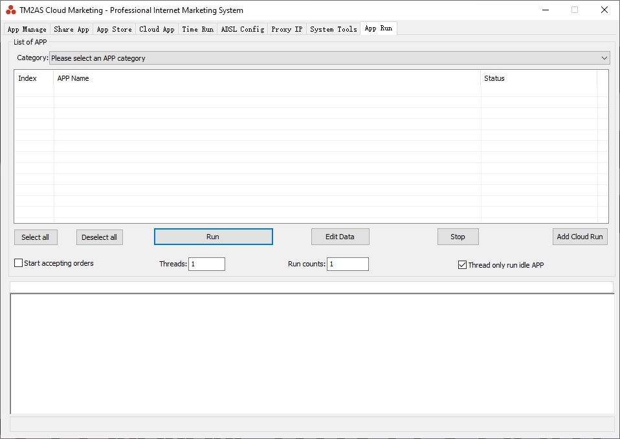Open the App Manage tab
The width and height of the screenshot is (620, 439).
point(27,29)
